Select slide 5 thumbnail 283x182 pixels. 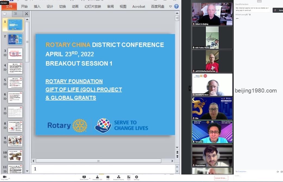pos(15,83)
